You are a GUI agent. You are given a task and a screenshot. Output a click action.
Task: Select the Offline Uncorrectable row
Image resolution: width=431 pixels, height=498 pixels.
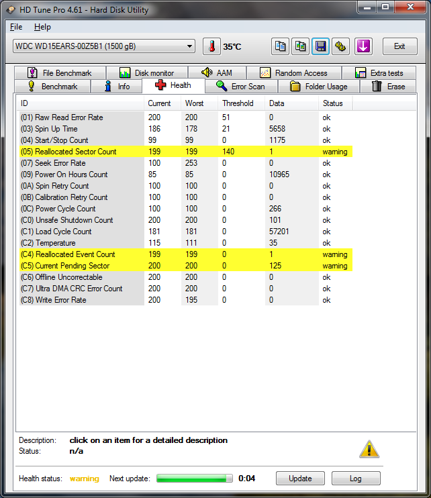click(186, 277)
